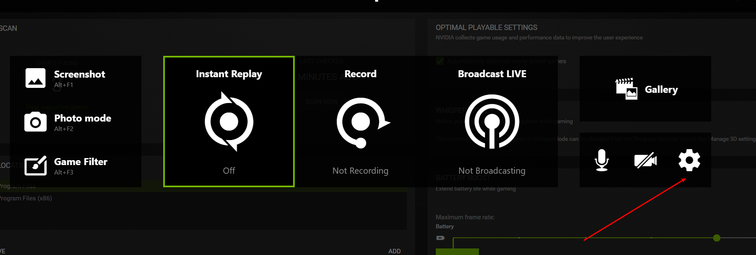Toggle the microphone icon
Viewport: 756px width, 255px height.
[602, 160]
